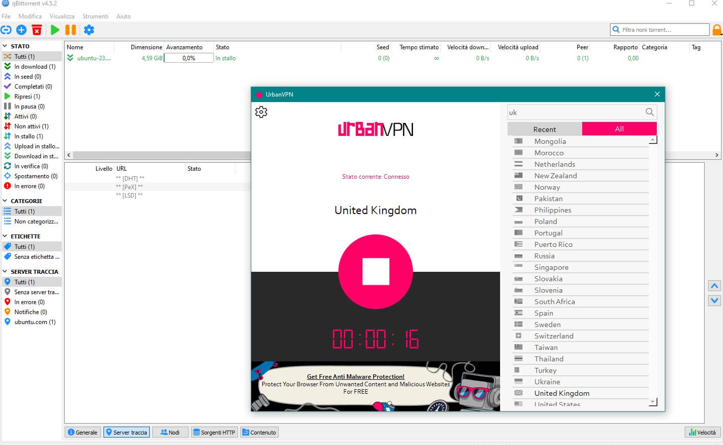Select the All tab in UrbanVPN
This screenshot has height=445, width=723.
[620, 129]
